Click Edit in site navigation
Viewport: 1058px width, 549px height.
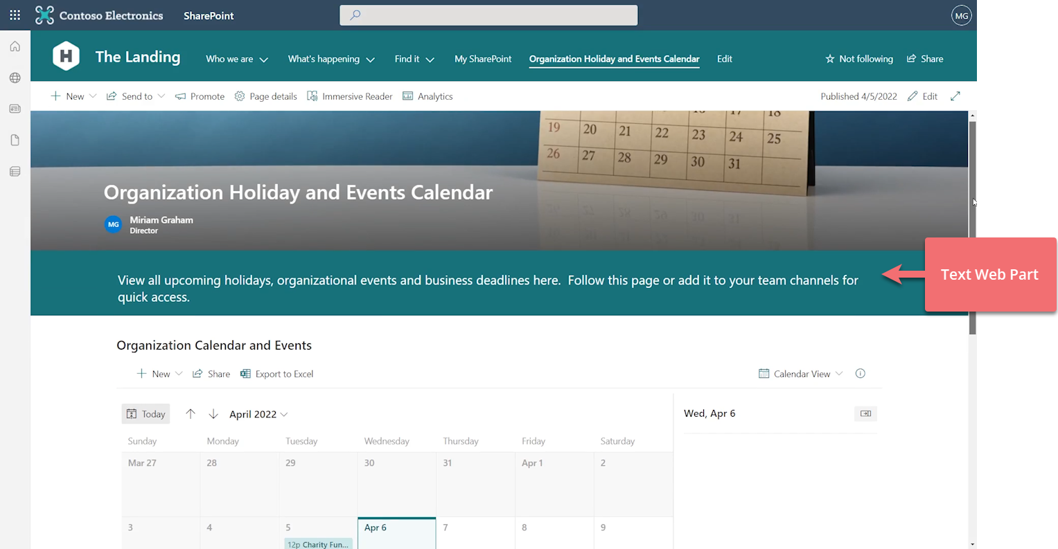[x=725, y=59]
